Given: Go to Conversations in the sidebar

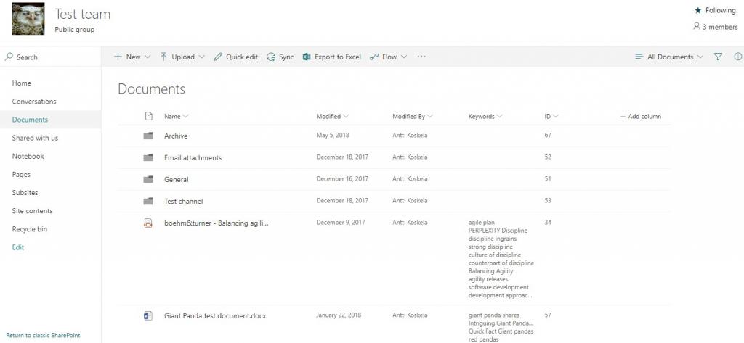Looking at the screenshot, I should click(x=34, y=102).
